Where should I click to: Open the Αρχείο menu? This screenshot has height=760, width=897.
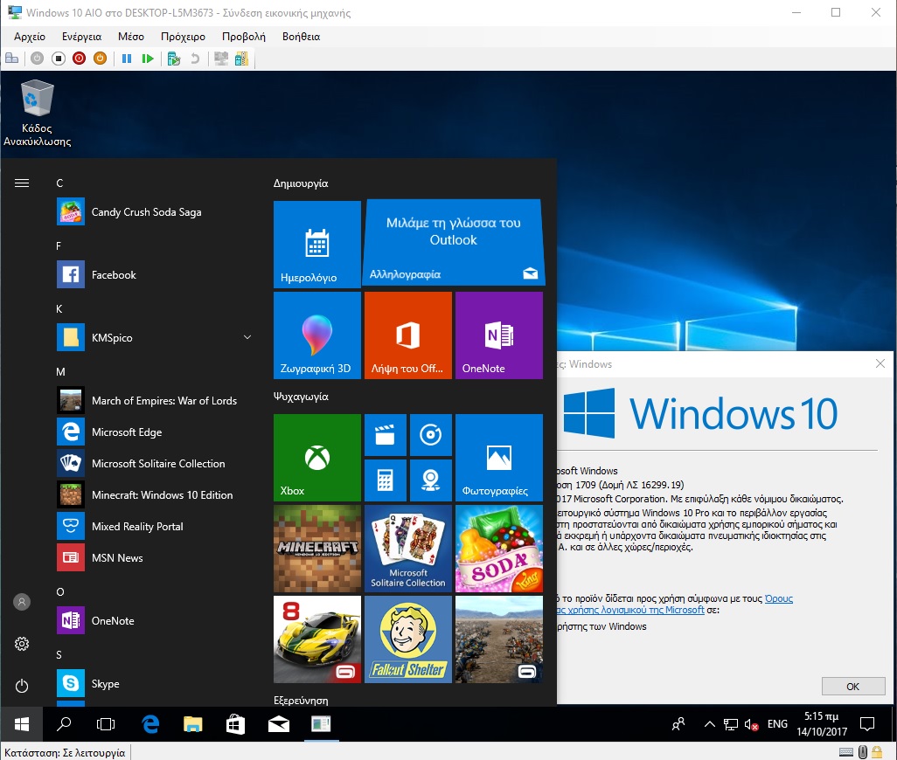30,37
